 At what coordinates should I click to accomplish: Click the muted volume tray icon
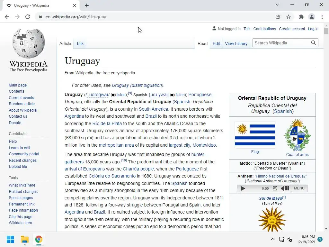coord(290,239)
